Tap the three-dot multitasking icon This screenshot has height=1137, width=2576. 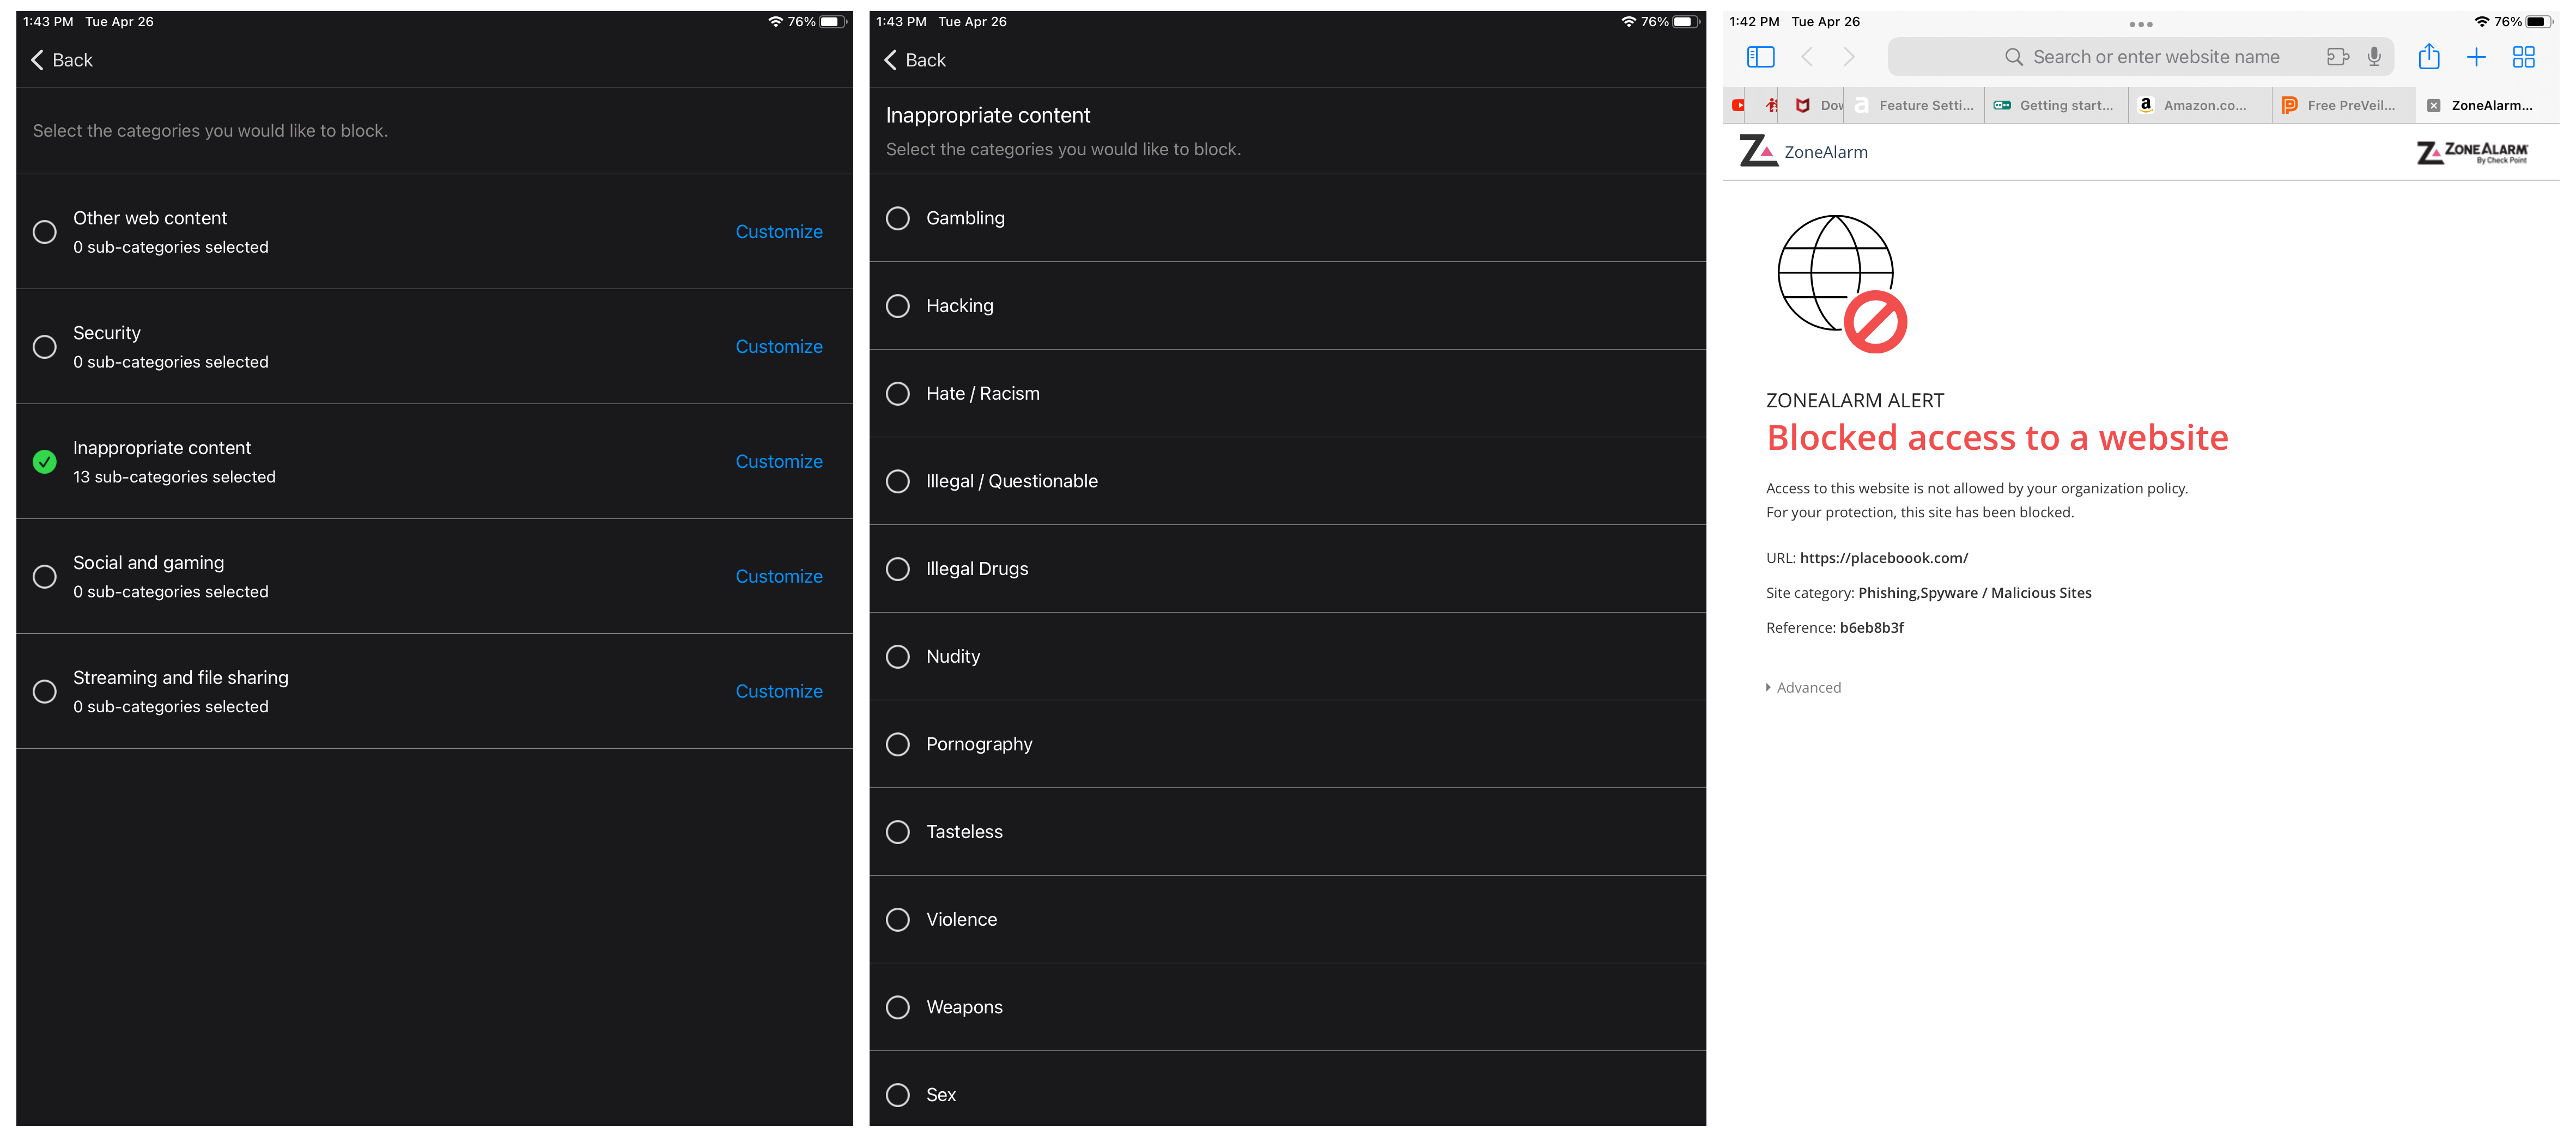[2140, 24]
